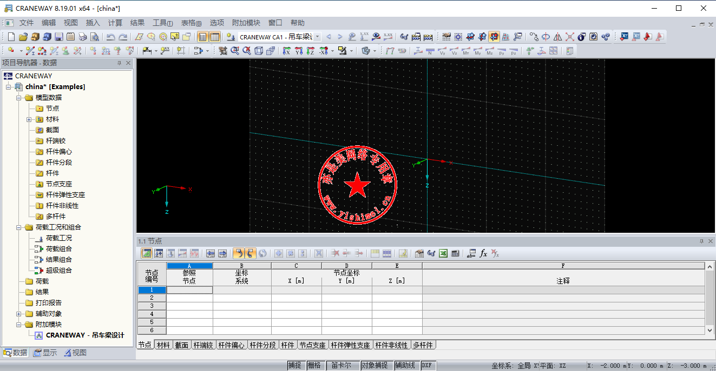Image resolution: width=716 pixels, height=371 pixels.
Task: Open dropdown arrow beside new node icon
Action: tap(21, 51)
